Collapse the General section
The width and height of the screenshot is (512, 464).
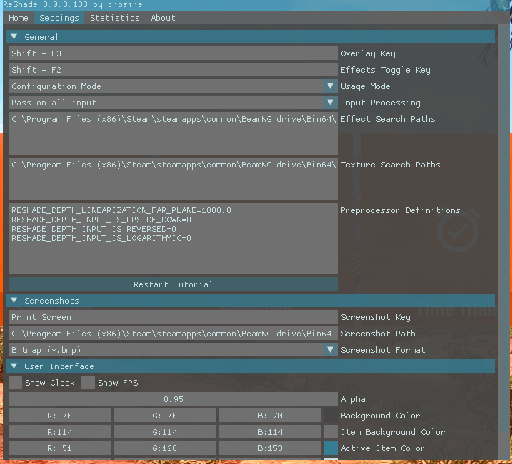coord(251,37)
